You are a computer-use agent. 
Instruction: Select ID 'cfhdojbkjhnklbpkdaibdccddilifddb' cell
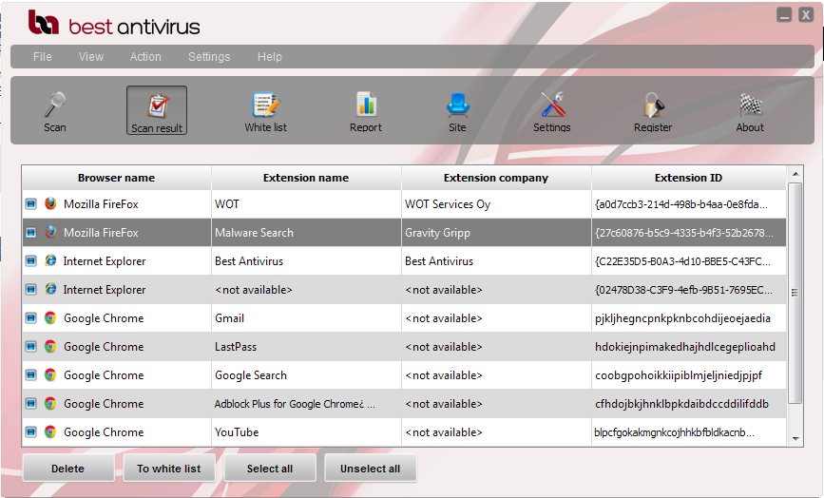689,404
